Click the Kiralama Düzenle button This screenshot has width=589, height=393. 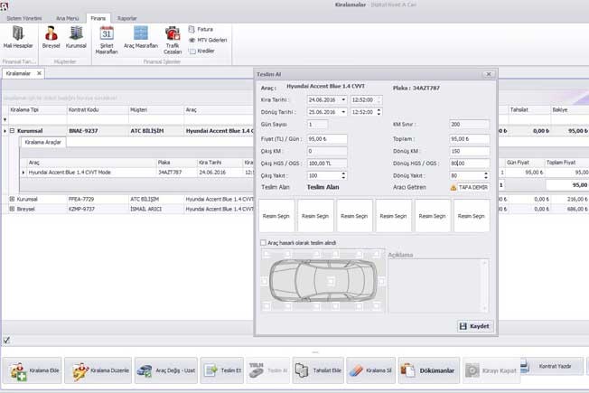coord(98,370)
